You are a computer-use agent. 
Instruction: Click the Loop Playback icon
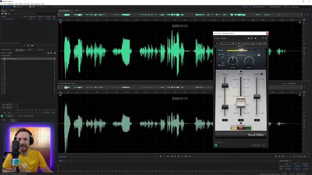coord(186,157)
